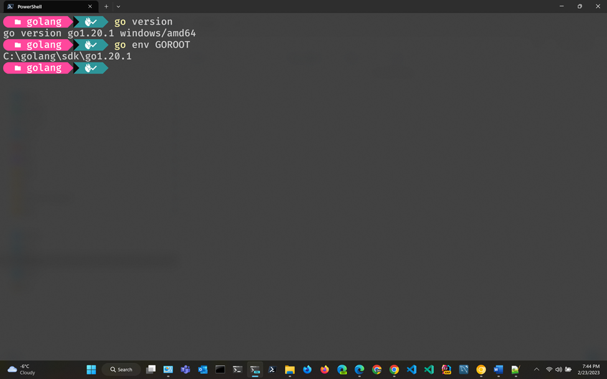
Task: Launch yellow Chrome Canary icon
Action: [x=481, y=369]
